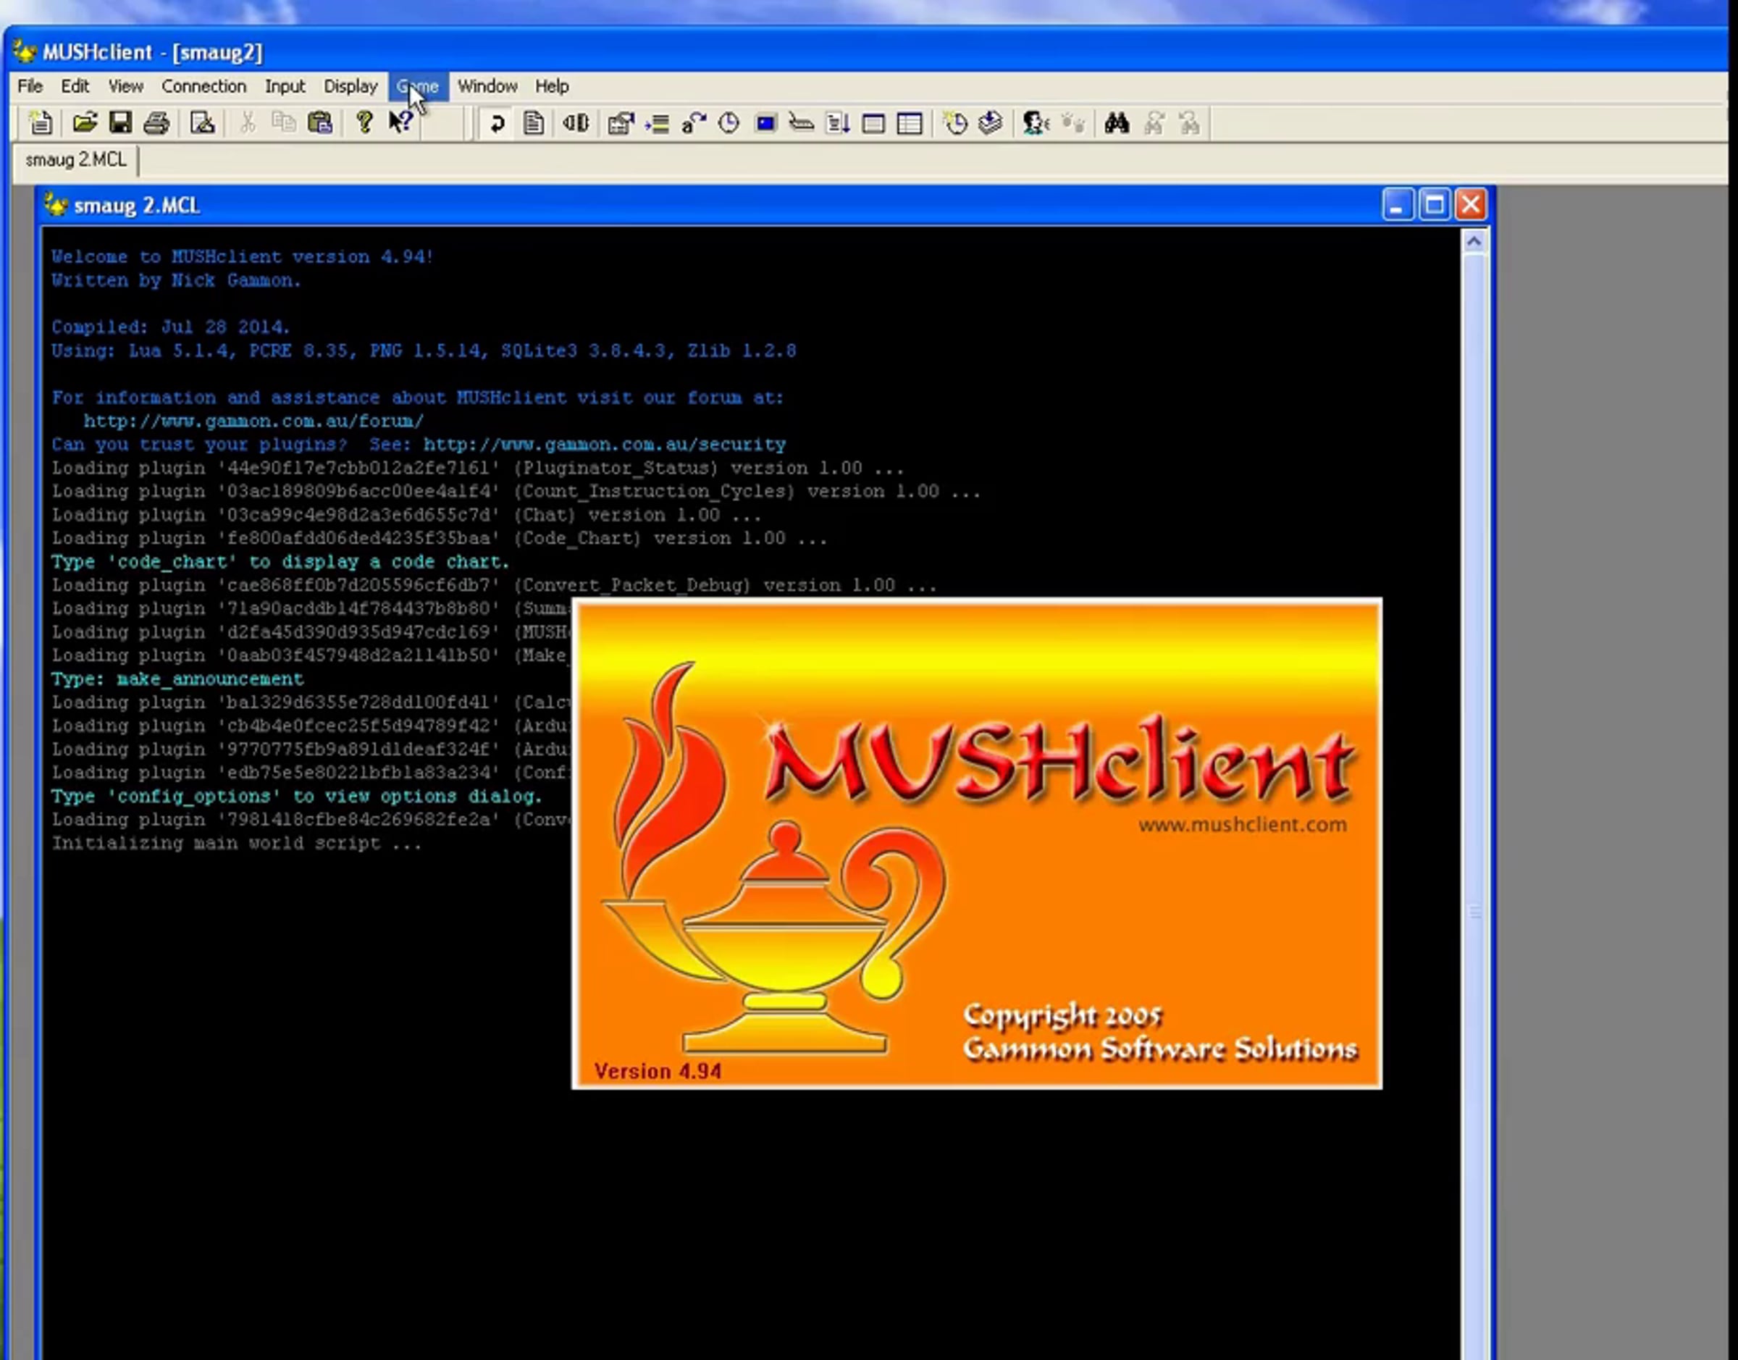Click the Pluginator_Status plugin loading line

pos(478,469)
